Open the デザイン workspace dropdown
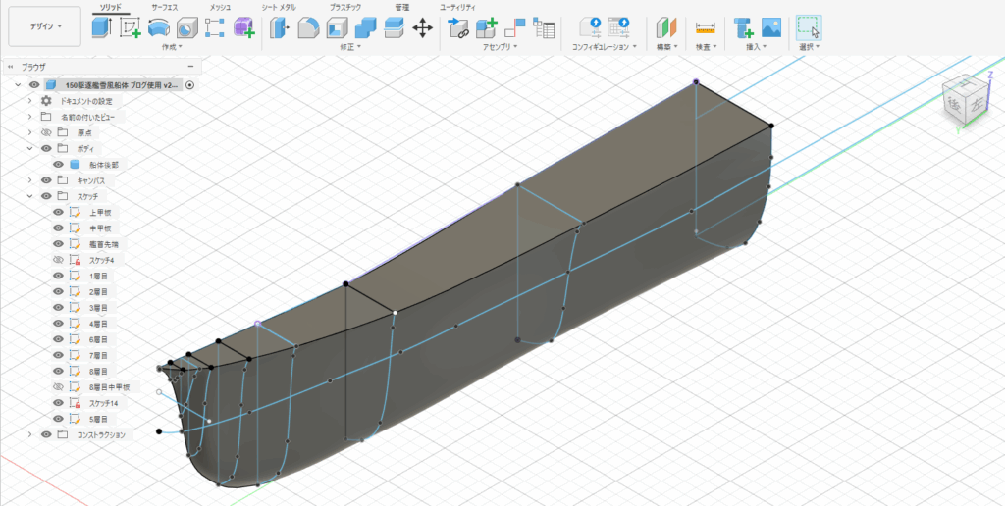Screen dimensions: 1005x506 coord(43,26)
